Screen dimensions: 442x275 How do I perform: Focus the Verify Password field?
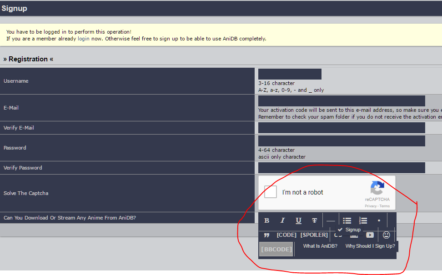[342, 168]
